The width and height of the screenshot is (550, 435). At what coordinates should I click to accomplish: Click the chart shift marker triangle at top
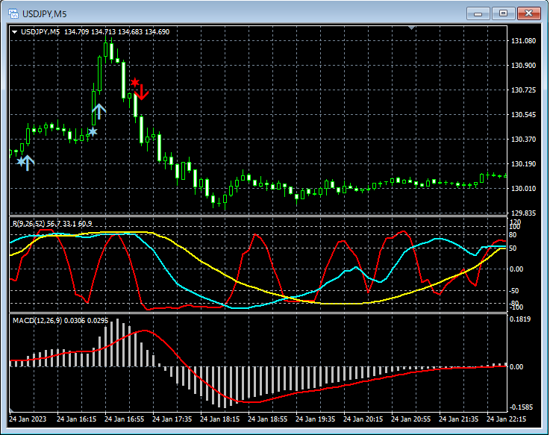pos(412,28)
